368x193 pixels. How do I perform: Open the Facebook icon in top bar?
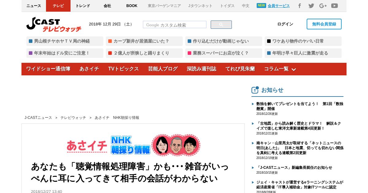(300, 6)
